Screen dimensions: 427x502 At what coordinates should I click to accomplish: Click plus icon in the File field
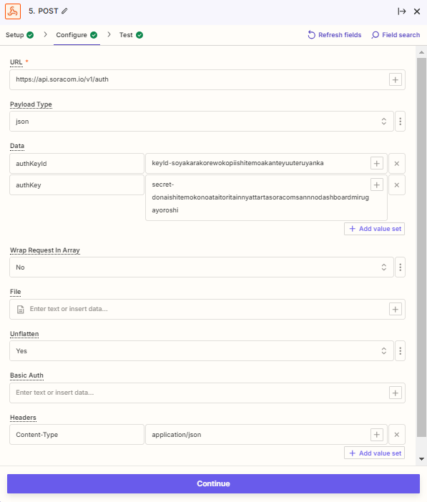click(x=396, y=309)
